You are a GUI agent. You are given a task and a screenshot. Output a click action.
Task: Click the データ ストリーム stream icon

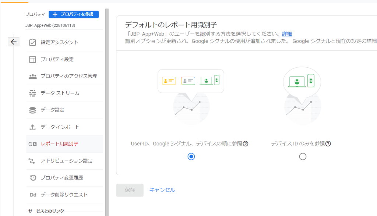(x=32, y=93)
